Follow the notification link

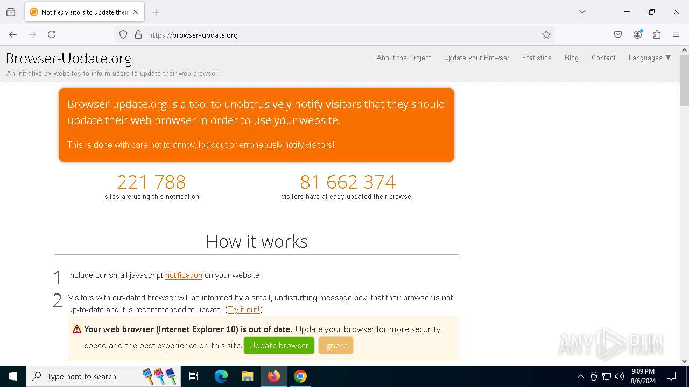coord(184,275)
